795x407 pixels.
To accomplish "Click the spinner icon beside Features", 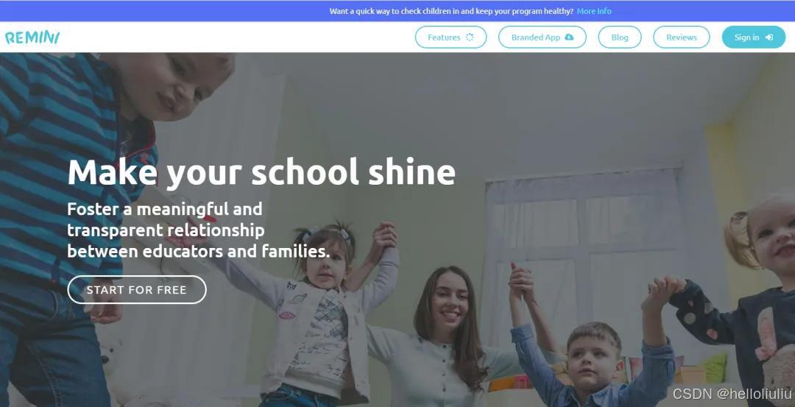I will (470, 37).
